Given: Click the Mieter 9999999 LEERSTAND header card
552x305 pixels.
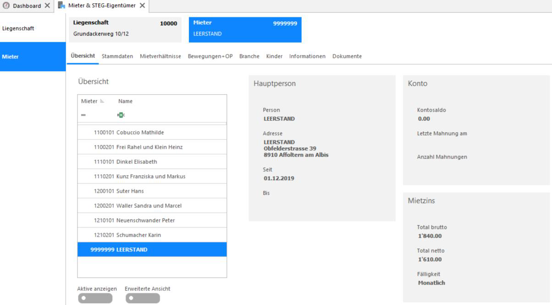Looking at the screenshot, I should pos(245,30).
